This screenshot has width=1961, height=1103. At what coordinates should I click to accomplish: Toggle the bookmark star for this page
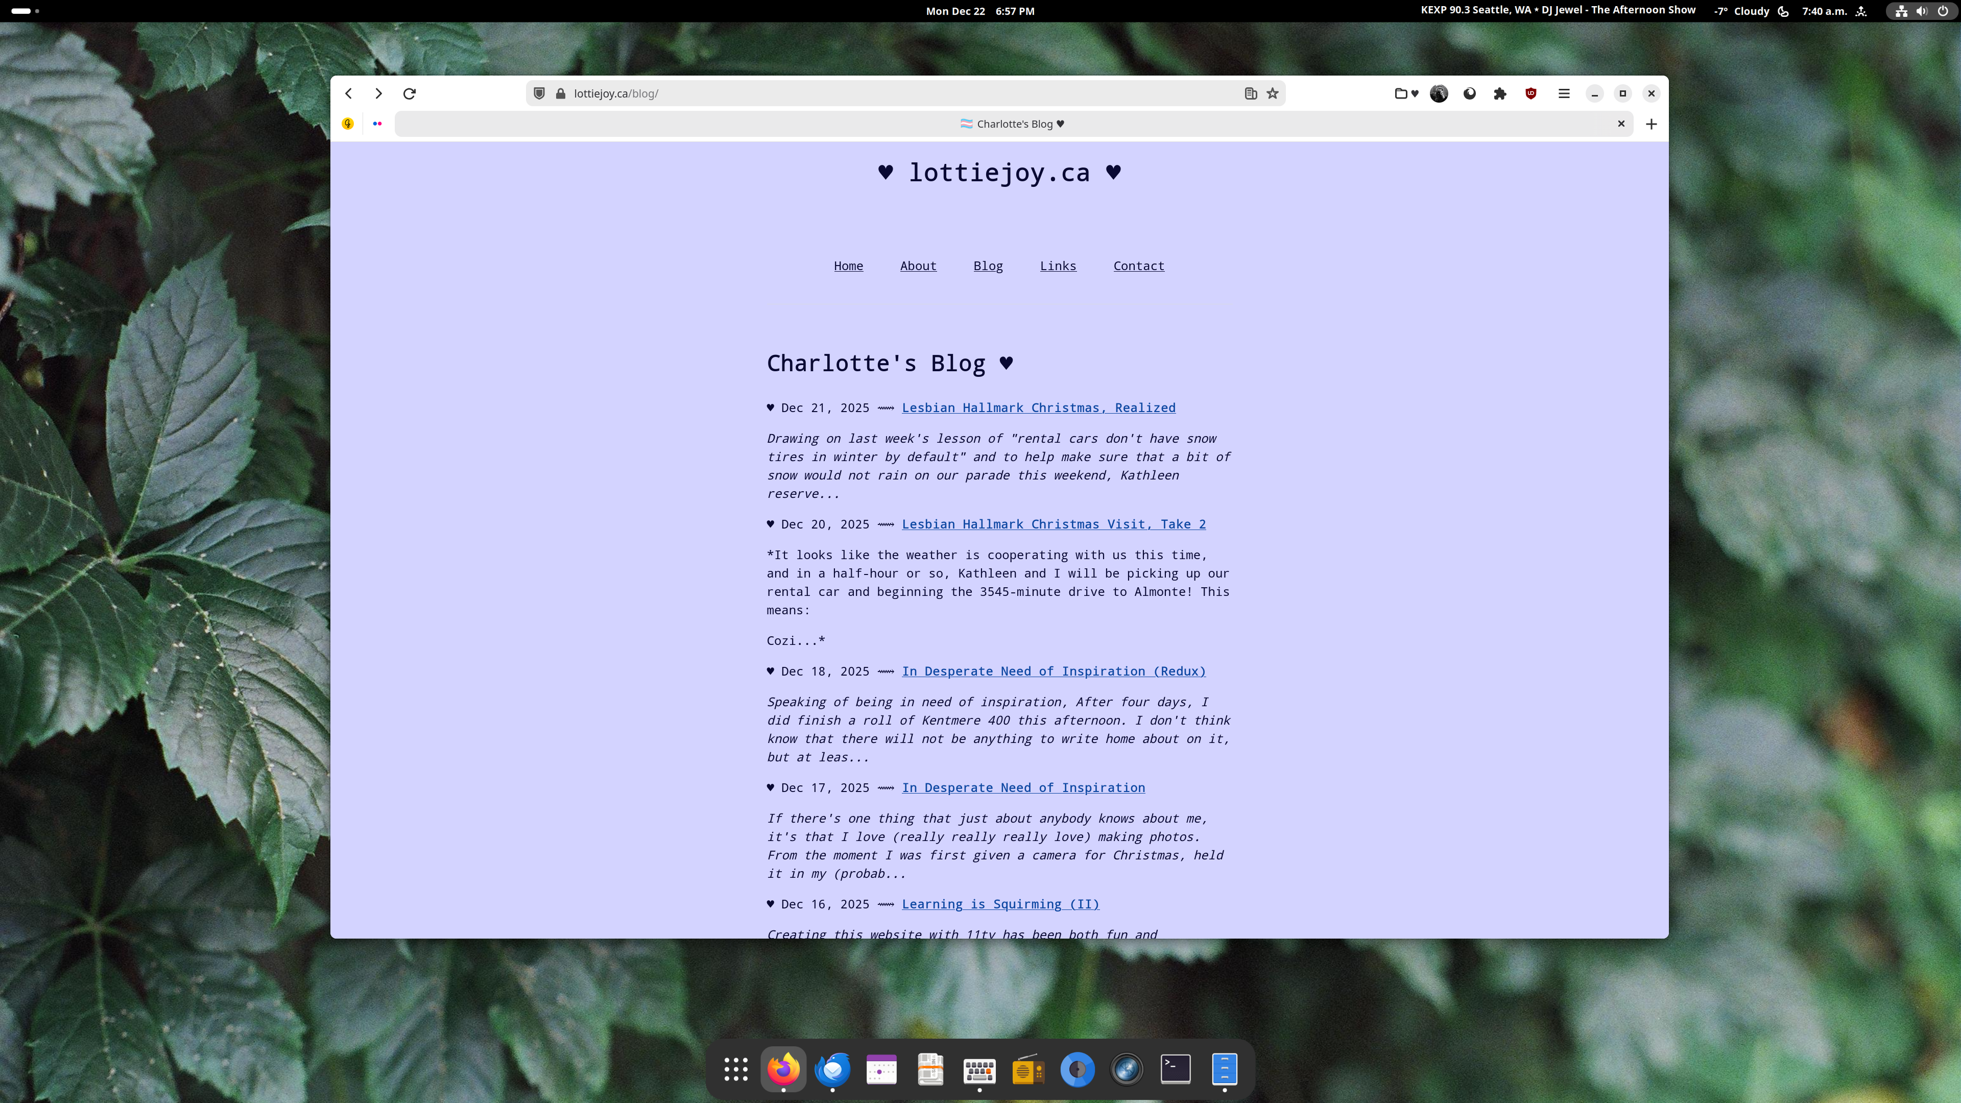coord(1272,93)
